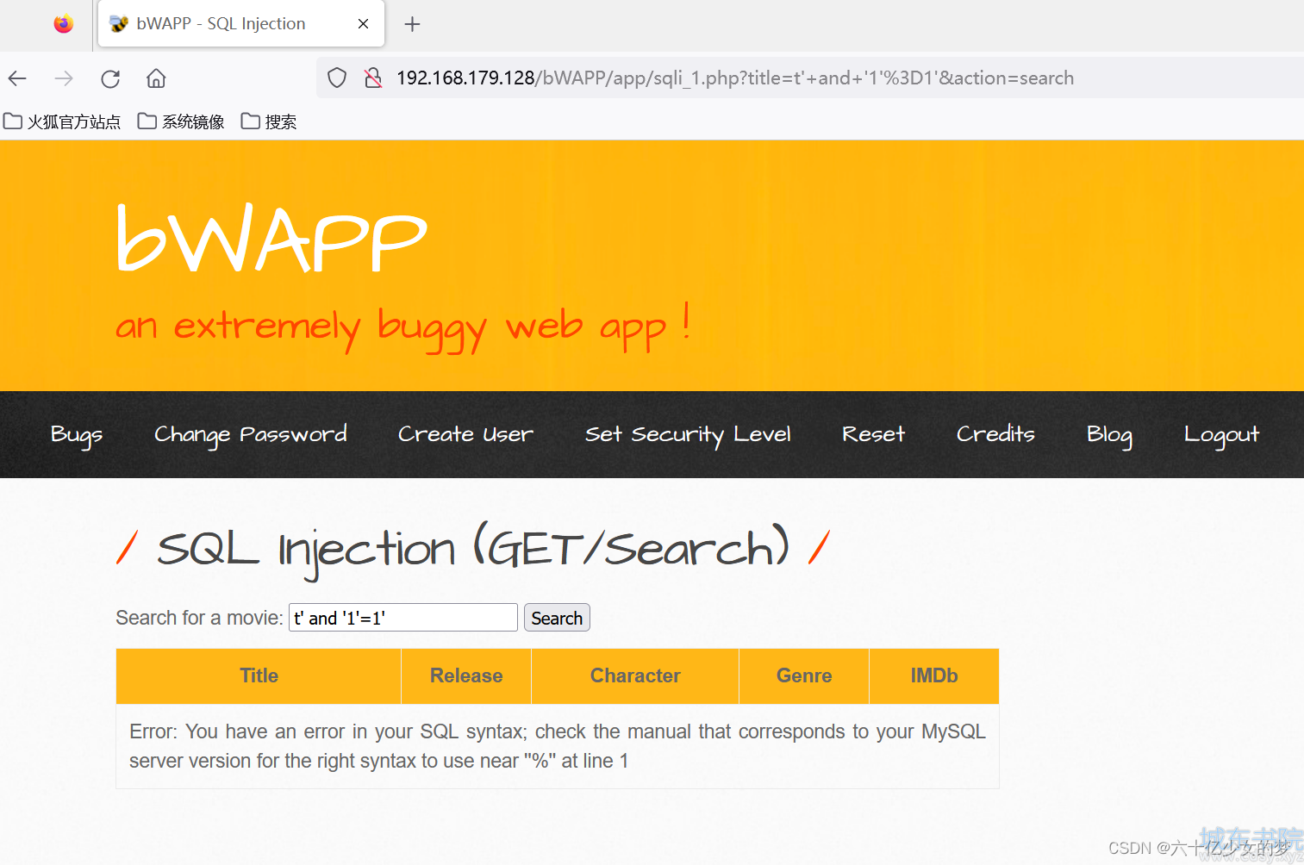Click the SQL syntax error message
This screenshot has height=865, width=1304.
coord(558,746)
